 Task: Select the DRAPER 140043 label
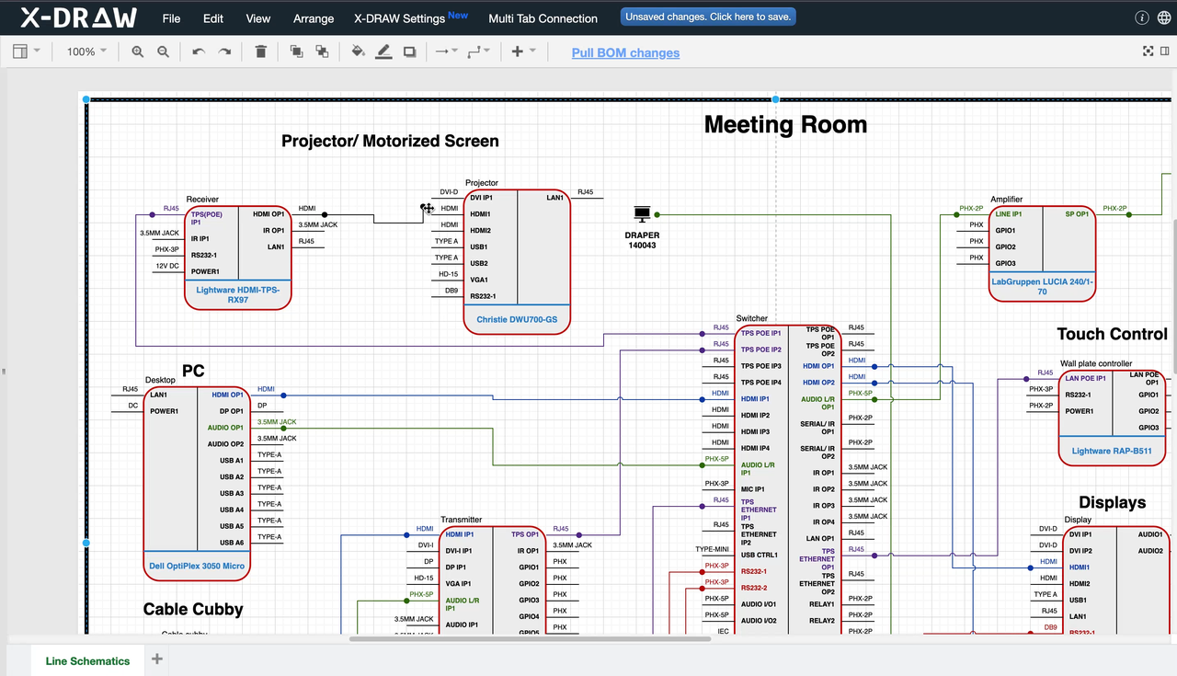(x=642, y=240)
